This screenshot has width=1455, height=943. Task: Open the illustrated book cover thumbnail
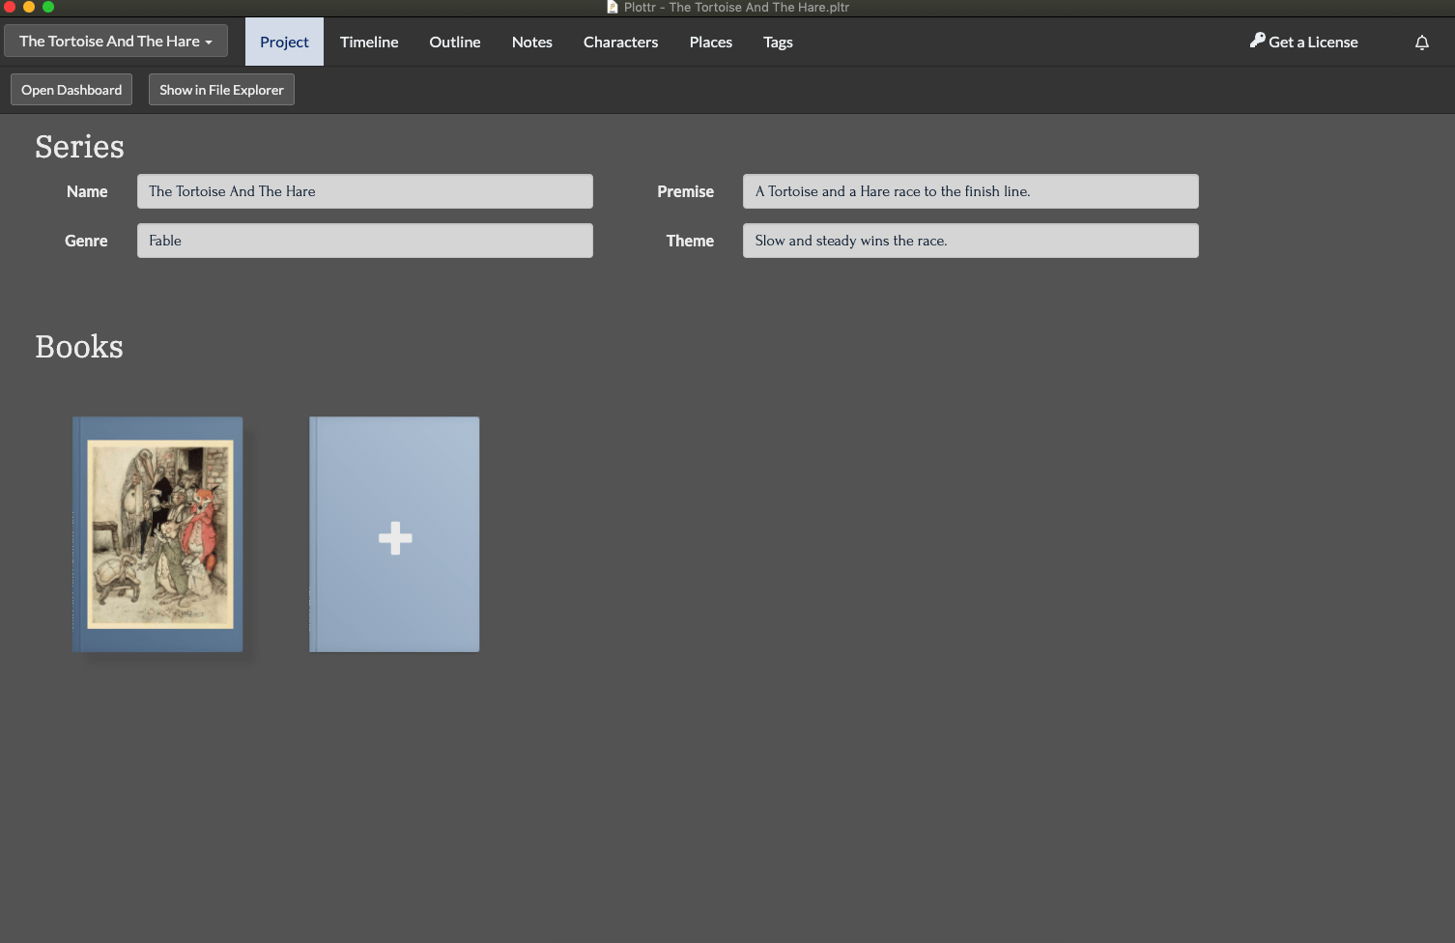pyautogui.click(x=157, y=534)
